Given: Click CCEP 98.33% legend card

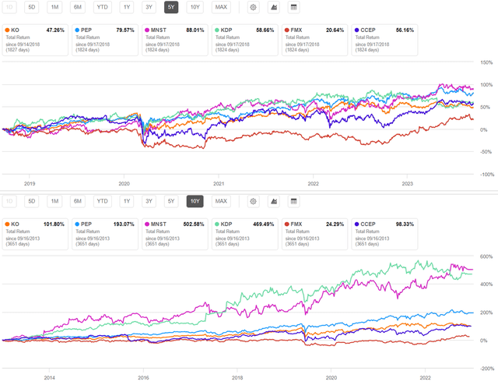Looking at the screenshot, I should [384, 234].
